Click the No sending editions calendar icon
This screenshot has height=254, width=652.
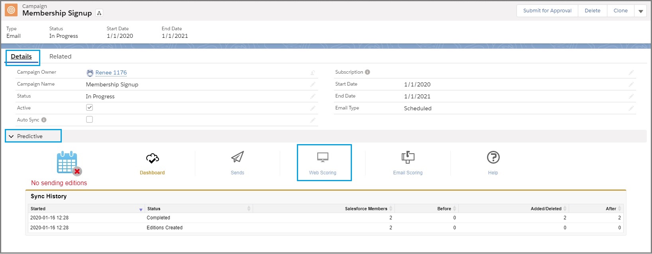[68, 163]
